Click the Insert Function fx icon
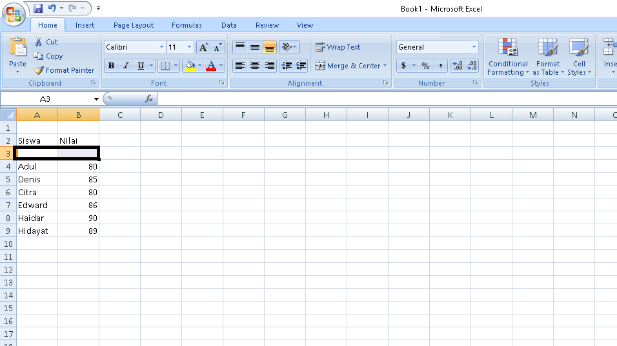Image resolution: width=617 pixels, height=346 pixels. click(x=149, y=99)
